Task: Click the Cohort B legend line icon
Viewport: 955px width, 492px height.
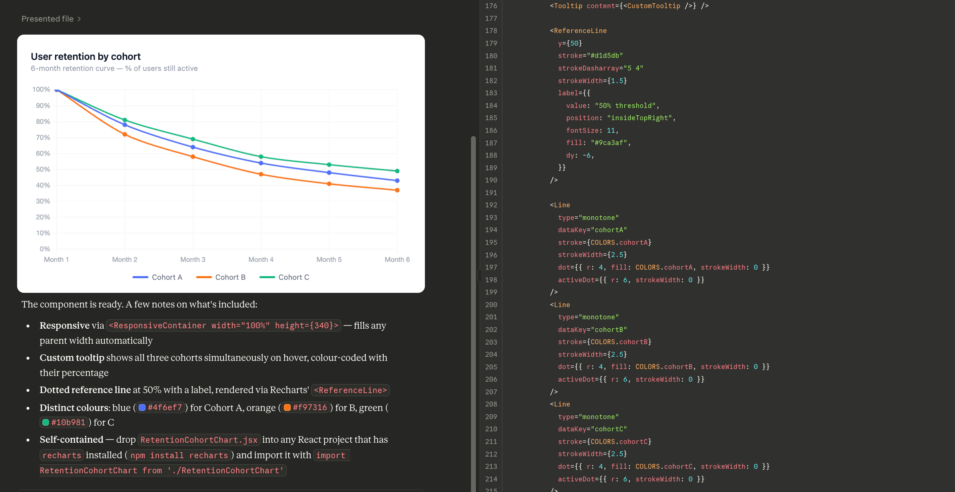Action: click(x=204, y=277)
